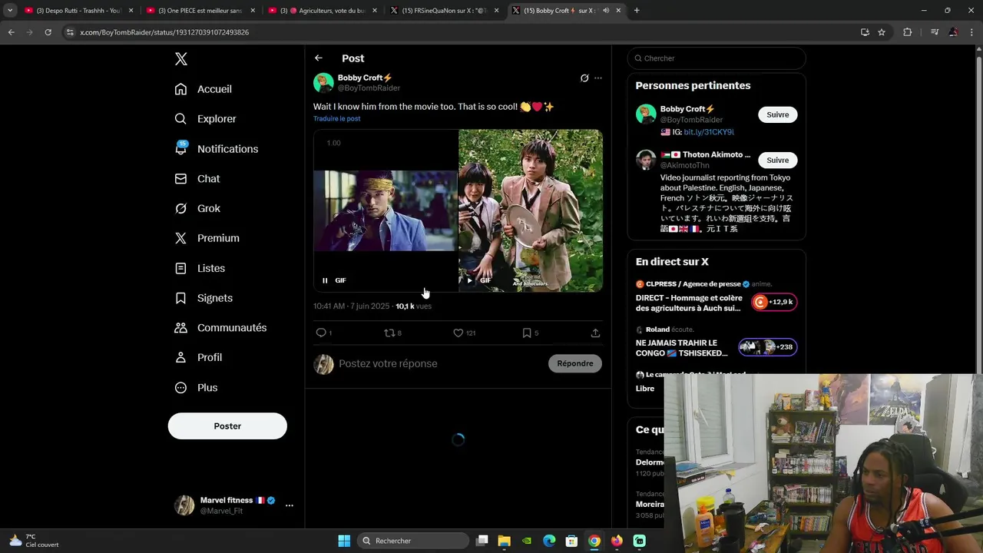
Task: Pause the left GIF
Action: coord(325,280)
